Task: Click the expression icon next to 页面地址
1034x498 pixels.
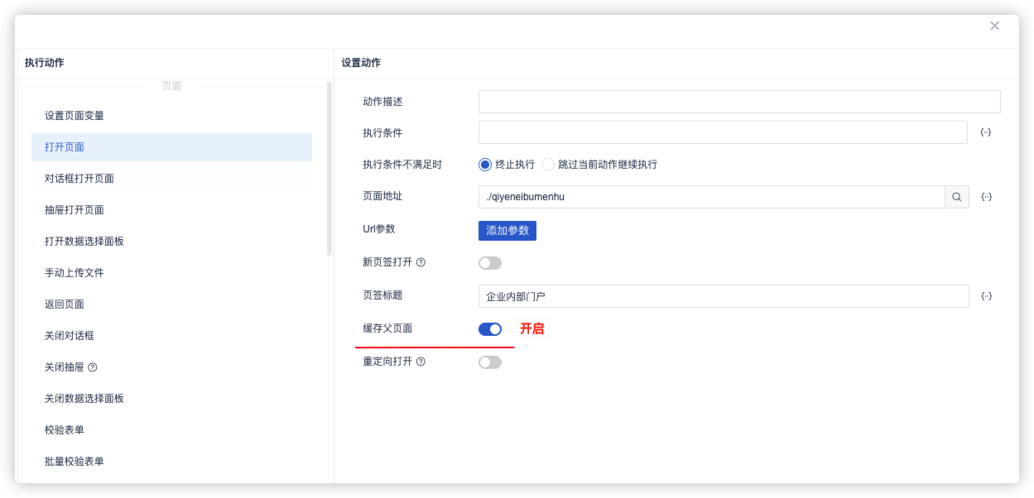Action: coord(985,197)
